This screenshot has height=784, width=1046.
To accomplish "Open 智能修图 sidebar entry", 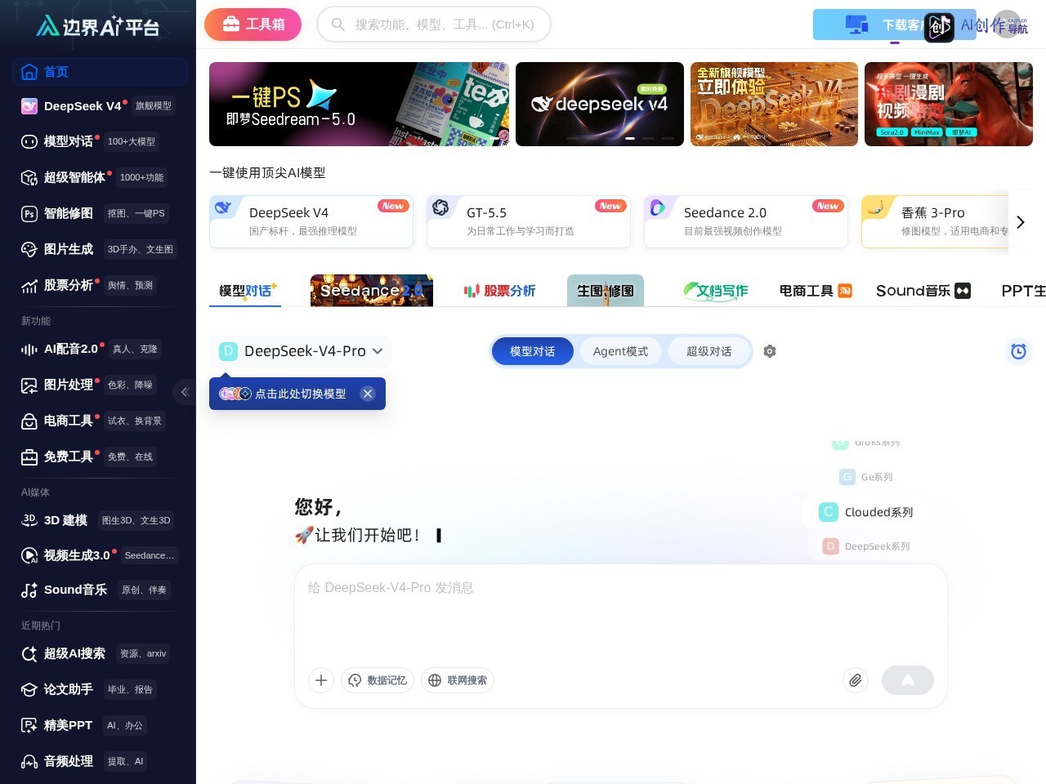I will click(100, 213).
